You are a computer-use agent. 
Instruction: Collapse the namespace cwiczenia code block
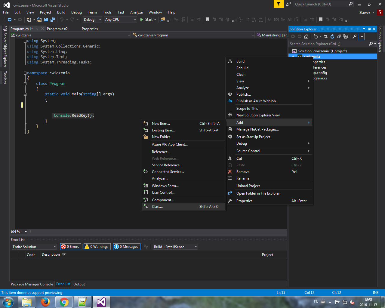pos(25,73)
